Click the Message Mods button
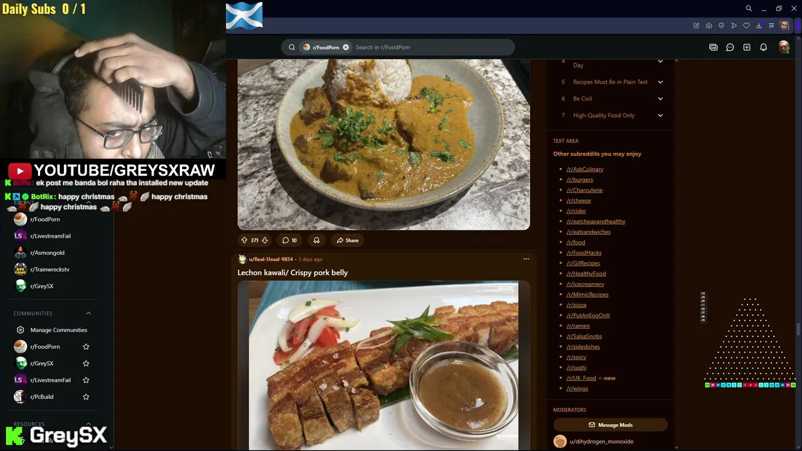Image resolution: width=802 pixels, height=451 pixels. pos(610,425)
